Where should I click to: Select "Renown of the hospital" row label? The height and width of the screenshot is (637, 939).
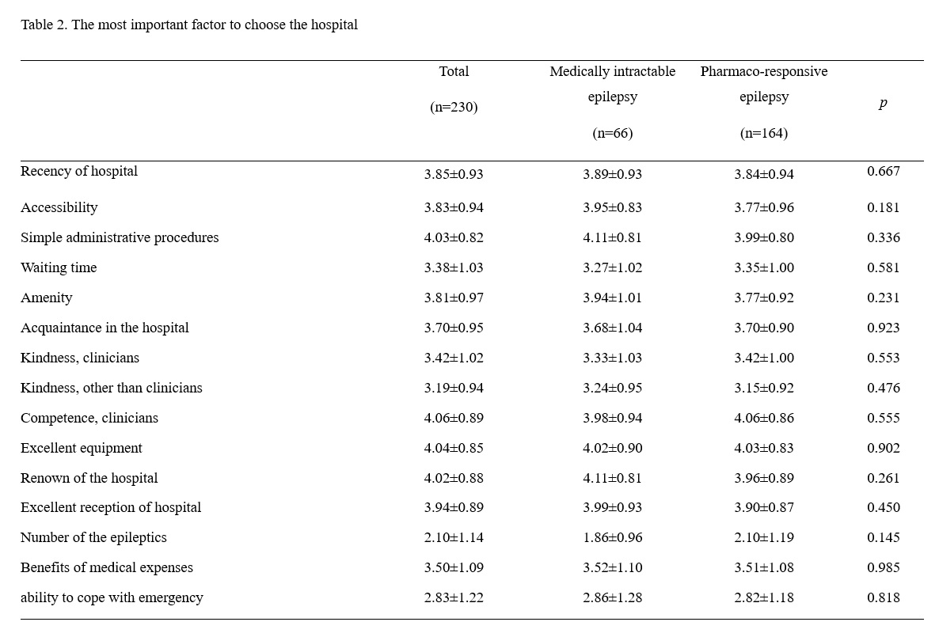(89, 478)
